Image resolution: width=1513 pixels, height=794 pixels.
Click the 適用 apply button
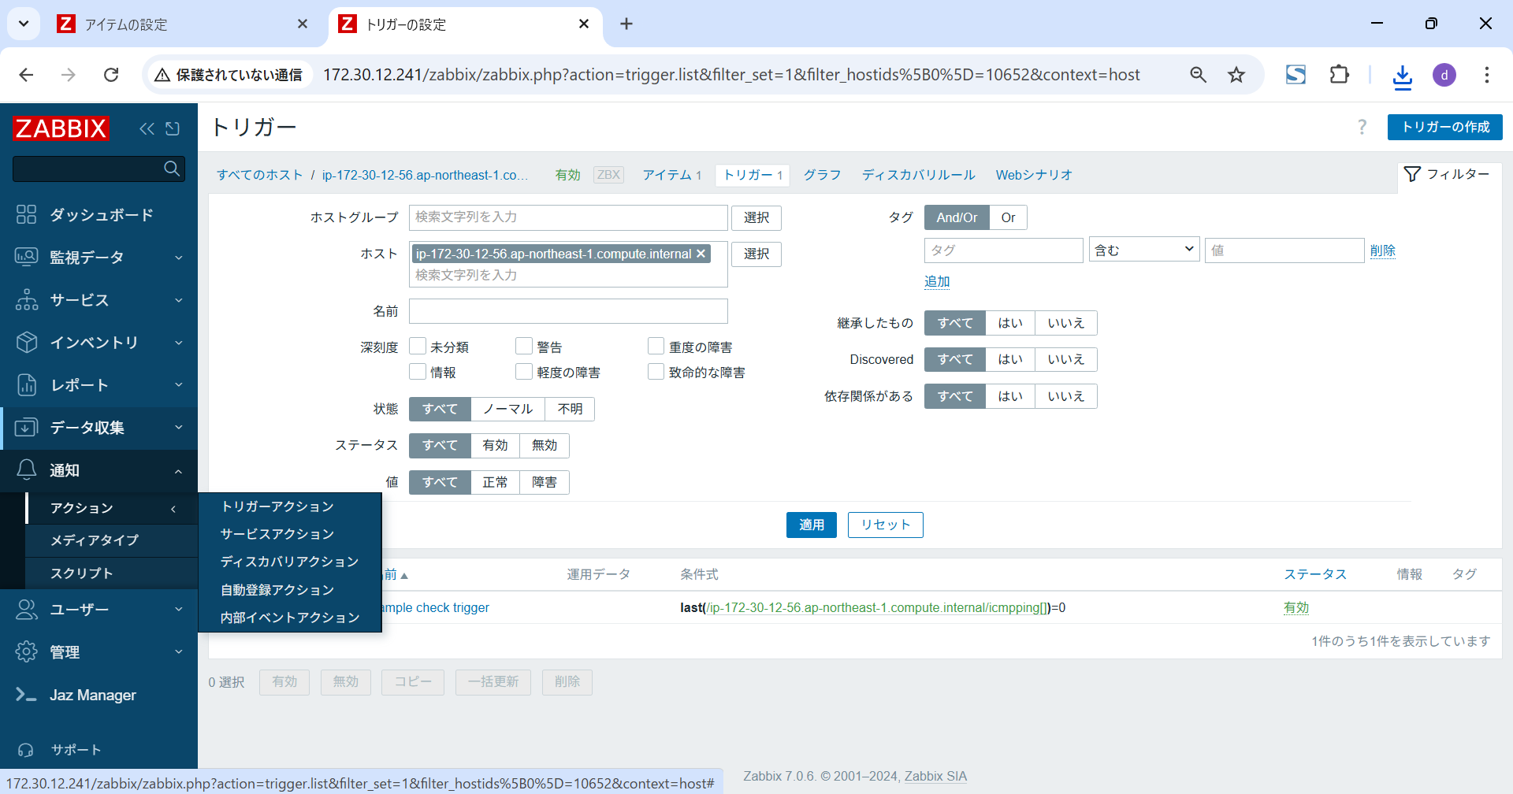(811, 525)
